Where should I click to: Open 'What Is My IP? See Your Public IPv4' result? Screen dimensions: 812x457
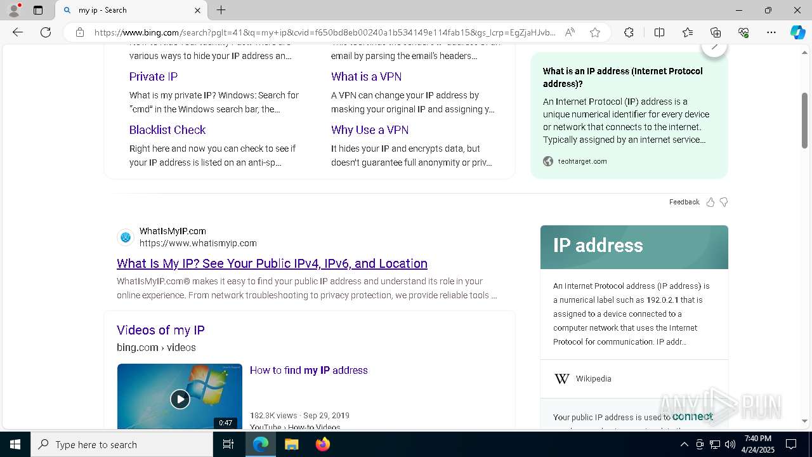272,263
